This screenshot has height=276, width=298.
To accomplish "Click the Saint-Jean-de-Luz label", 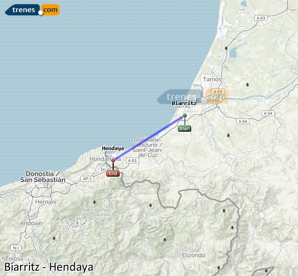I will pos(148,153).
